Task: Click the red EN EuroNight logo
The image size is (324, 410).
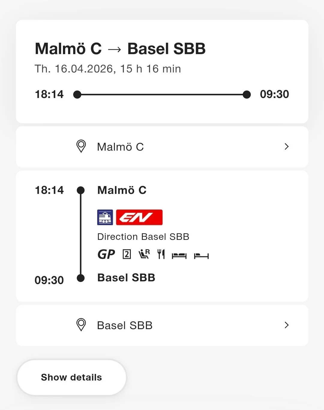Action: (x=139, y=217)
